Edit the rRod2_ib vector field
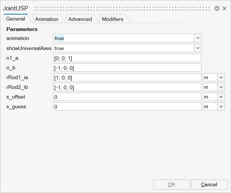 [x=127, y=87]
